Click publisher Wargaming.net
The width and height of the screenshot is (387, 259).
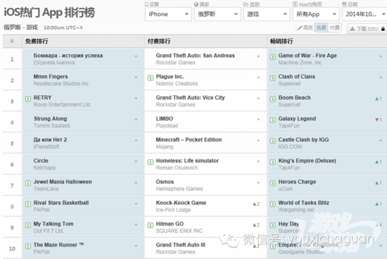click(296, 210)
